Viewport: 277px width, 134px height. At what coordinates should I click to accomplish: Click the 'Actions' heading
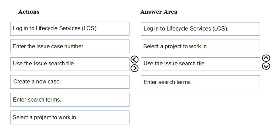29,12
